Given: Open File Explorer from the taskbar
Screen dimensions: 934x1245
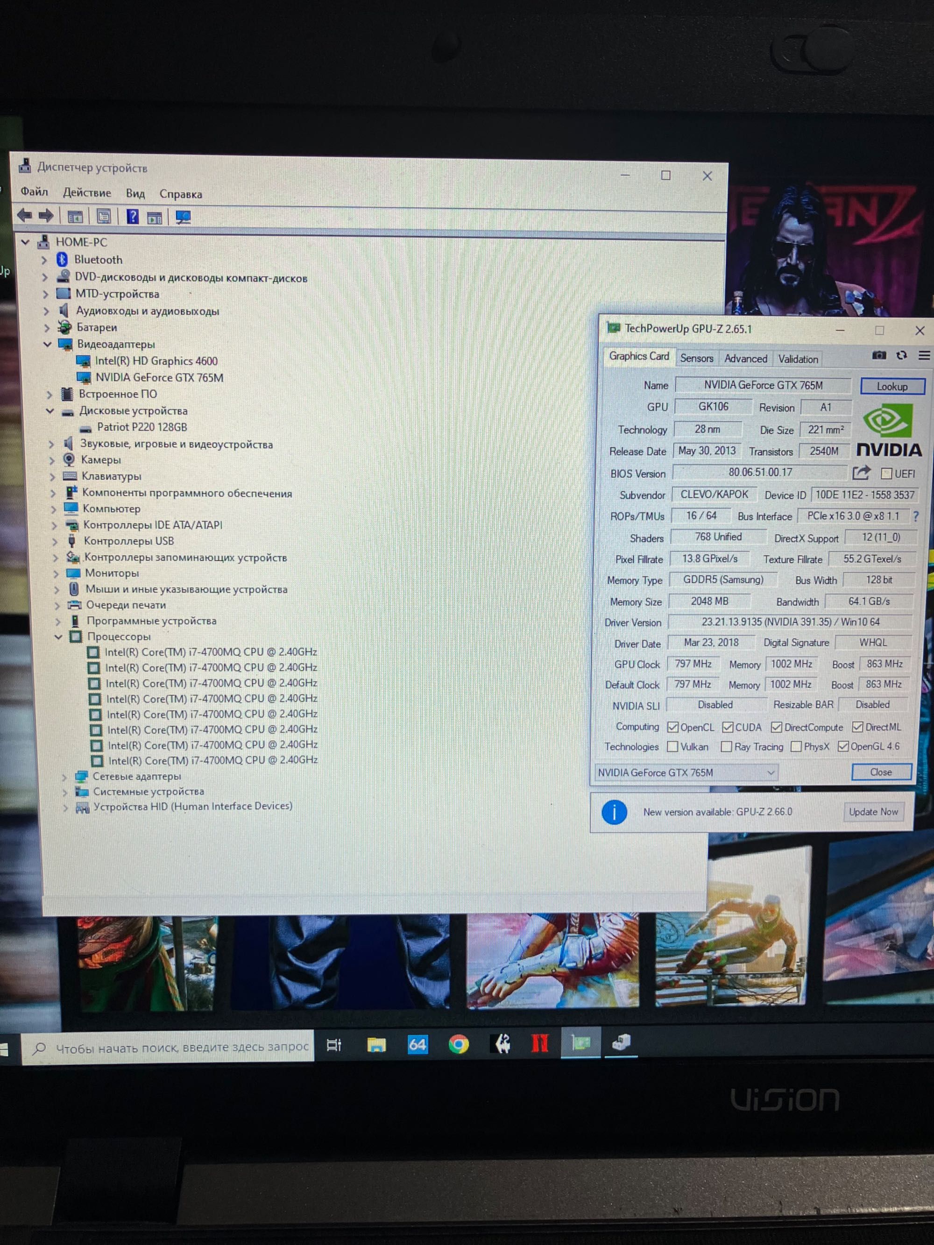Looking at the screenshot, I should tap(376, 1045).
